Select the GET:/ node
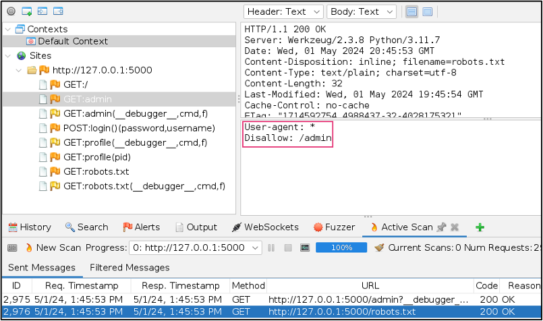The height and width of the screenshot is (321, 543). click(x=76, y=84)
